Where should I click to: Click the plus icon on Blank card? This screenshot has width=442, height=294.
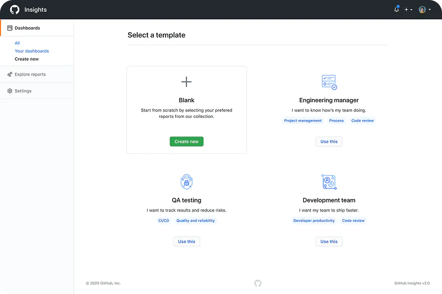[x=186, y=82]
